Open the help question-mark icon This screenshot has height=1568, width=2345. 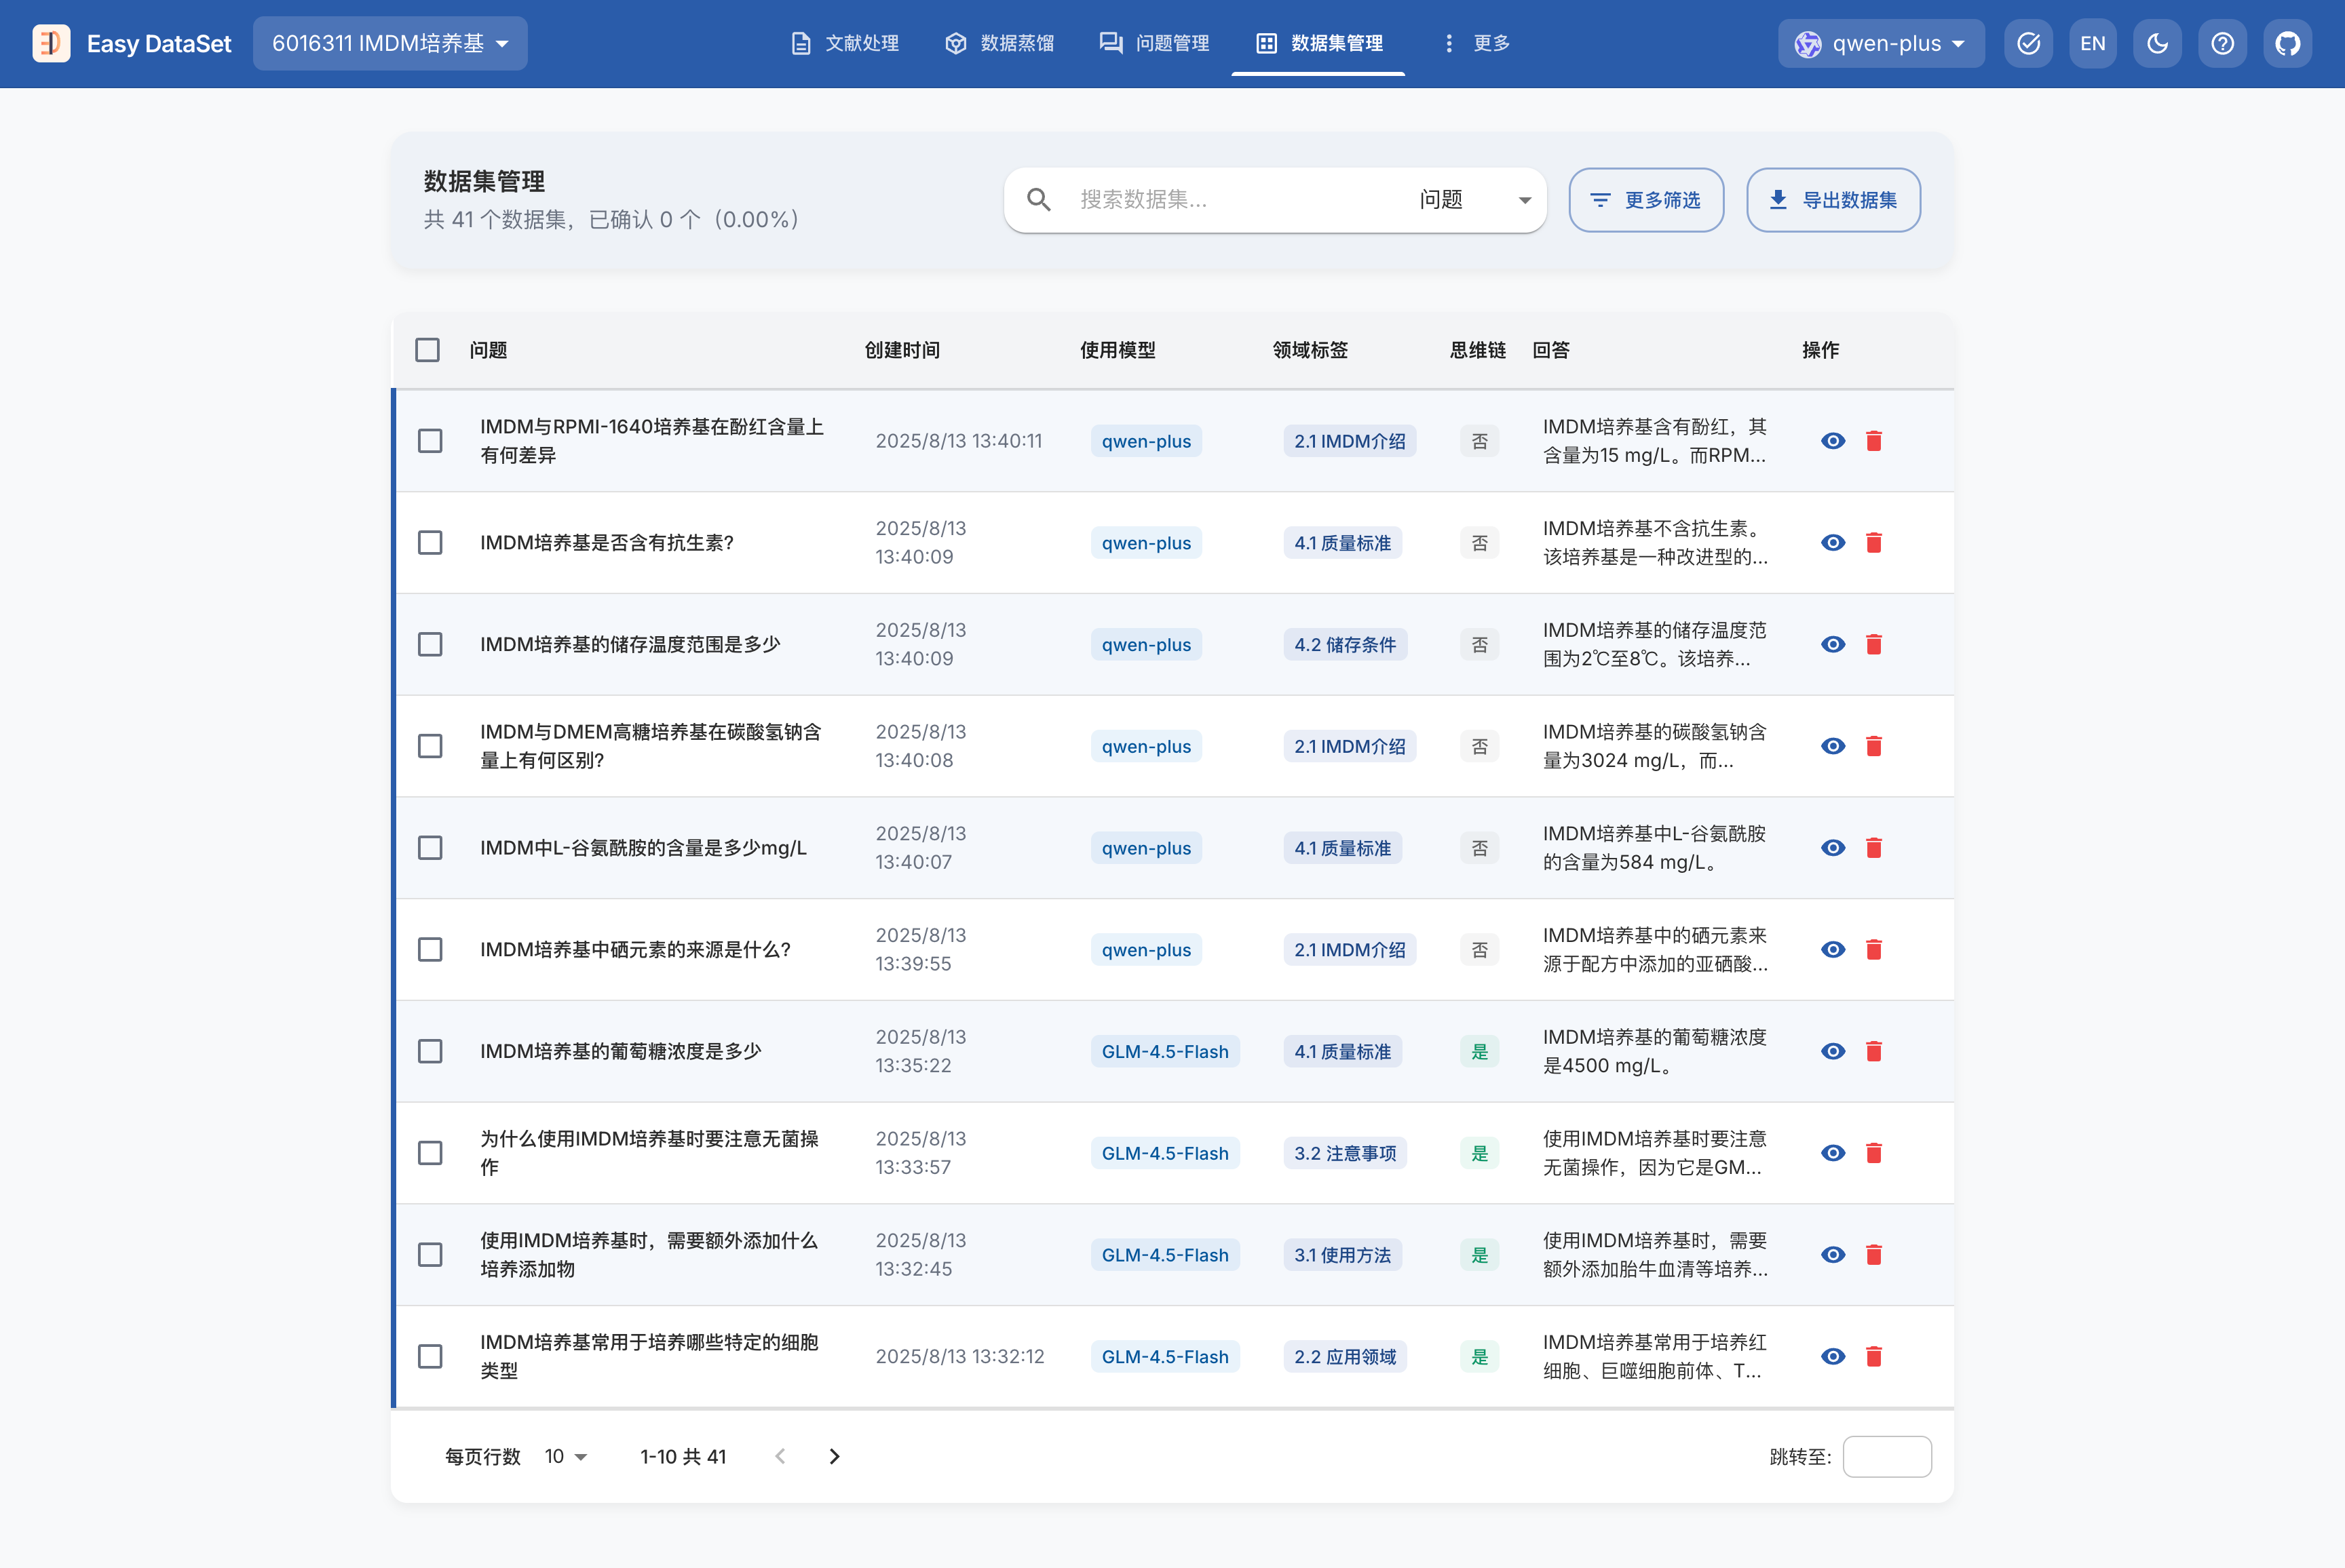click(2222, 43)
